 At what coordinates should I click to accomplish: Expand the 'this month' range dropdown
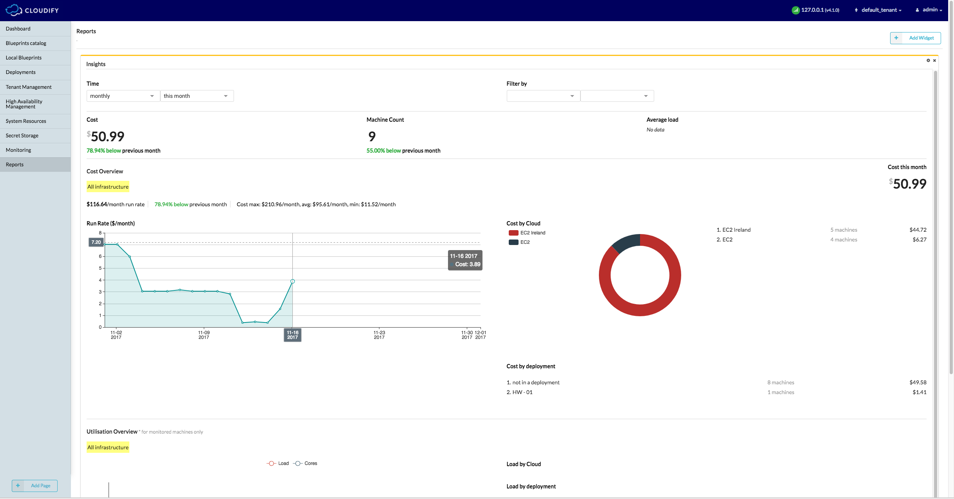point(196,96)
